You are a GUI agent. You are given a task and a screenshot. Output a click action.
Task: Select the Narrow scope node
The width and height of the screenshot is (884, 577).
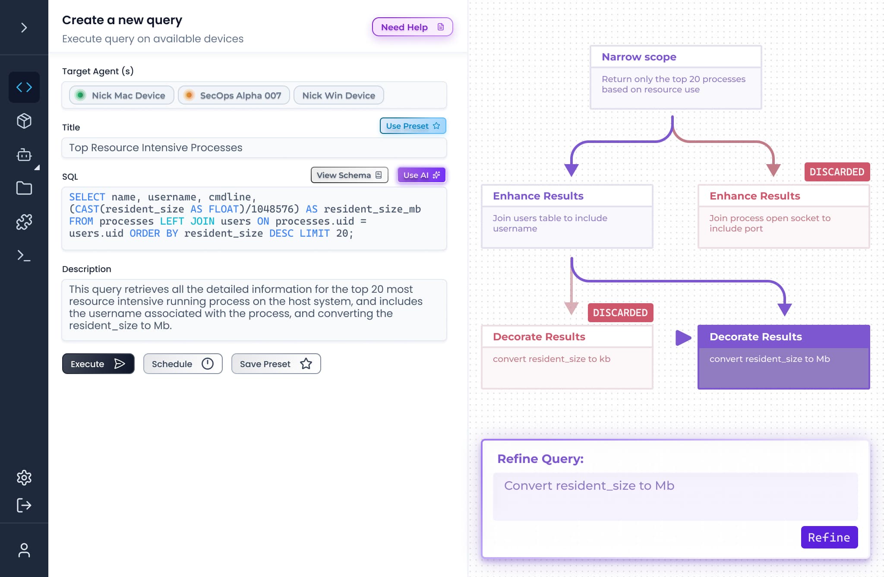(x=676, y=78)
